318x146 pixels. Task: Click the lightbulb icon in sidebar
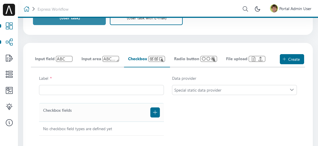pyautogui.click(x=9, y=107)
